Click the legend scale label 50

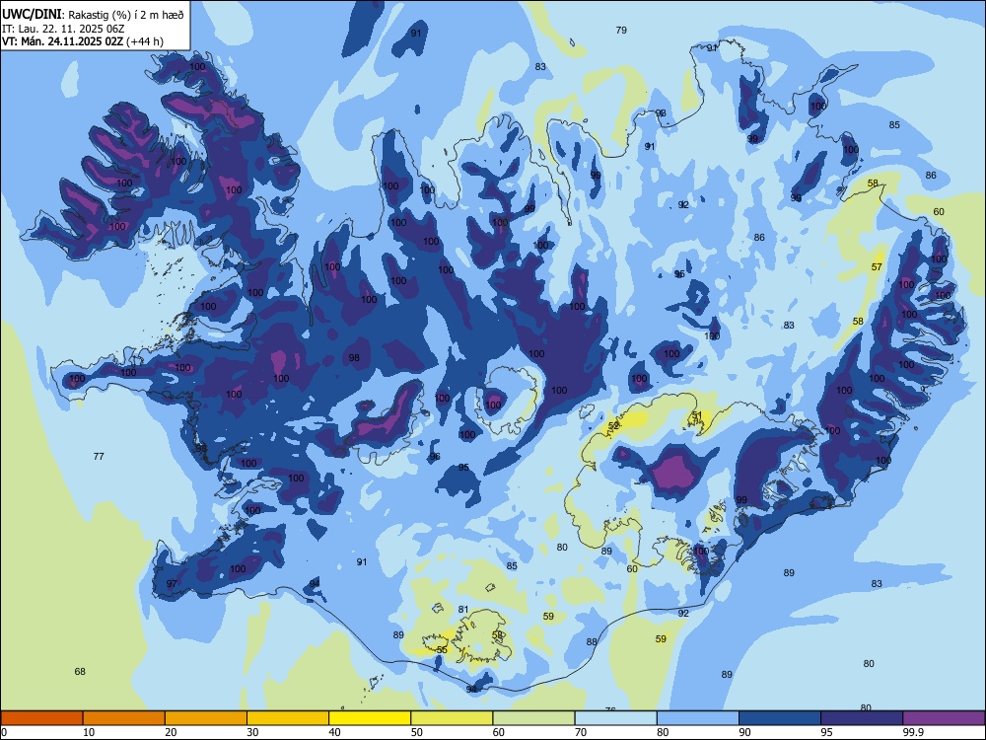(417, 732)
